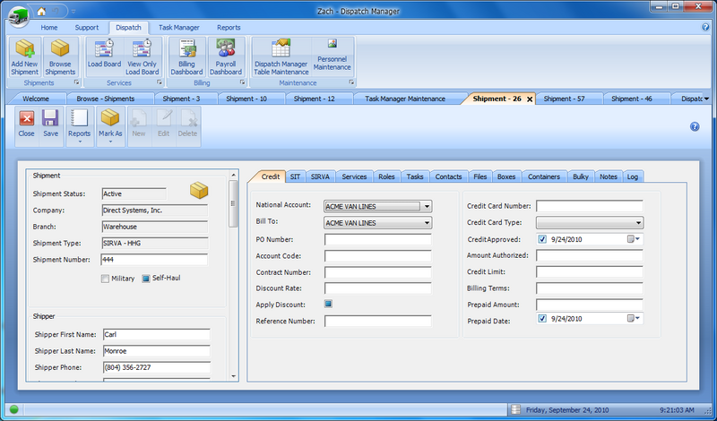Screen dimensions: 717x421
Task: Switch to the Shipment - 57 tab
Action: pos(565,99)
